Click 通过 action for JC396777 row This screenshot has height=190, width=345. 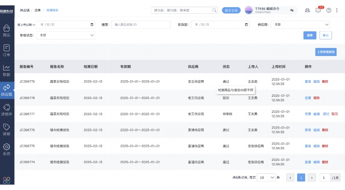[x=326, y=114]
